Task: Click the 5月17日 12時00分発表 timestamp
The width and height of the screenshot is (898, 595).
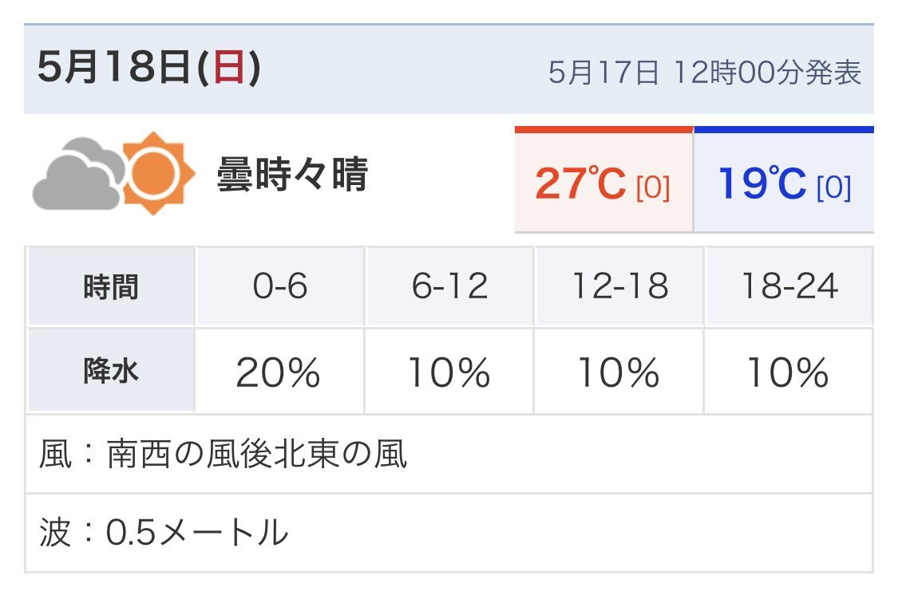Action: click(705, 73)
